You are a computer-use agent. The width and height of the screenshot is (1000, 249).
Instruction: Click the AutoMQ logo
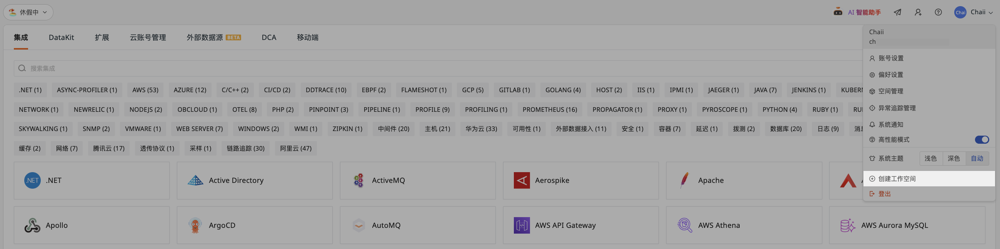coord(359,225)
